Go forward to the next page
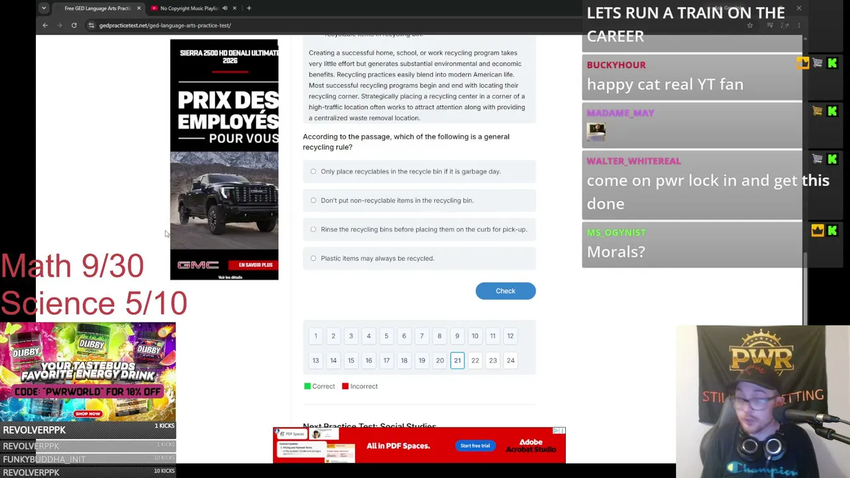 tap(59, 25)
